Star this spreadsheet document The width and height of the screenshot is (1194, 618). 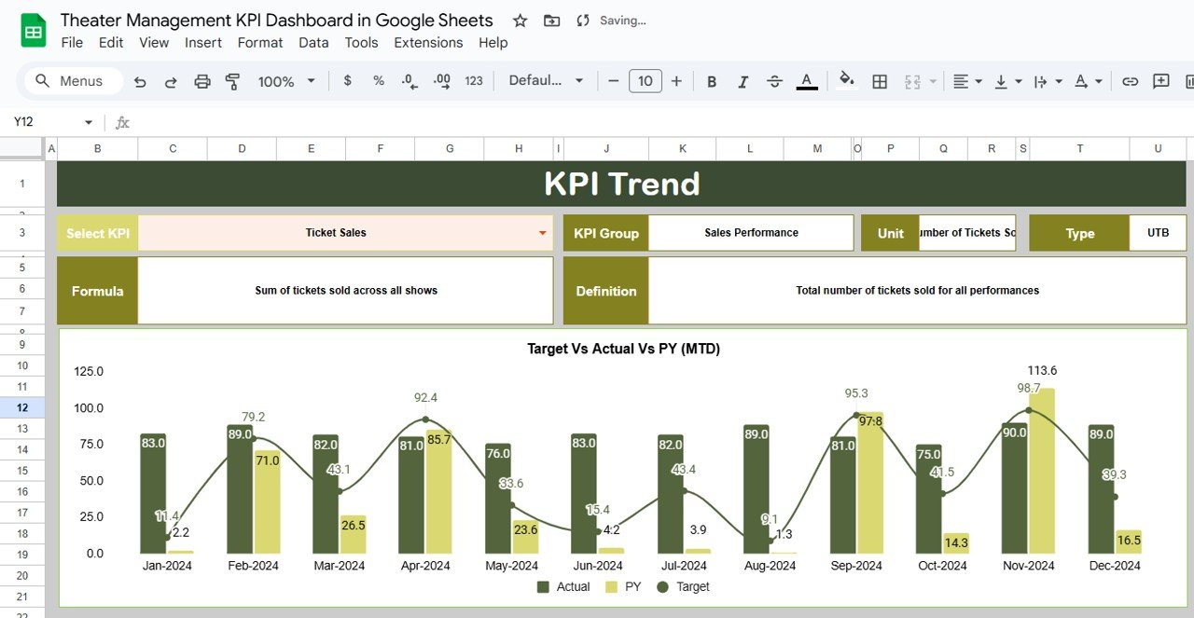click(x=521, y=21)
